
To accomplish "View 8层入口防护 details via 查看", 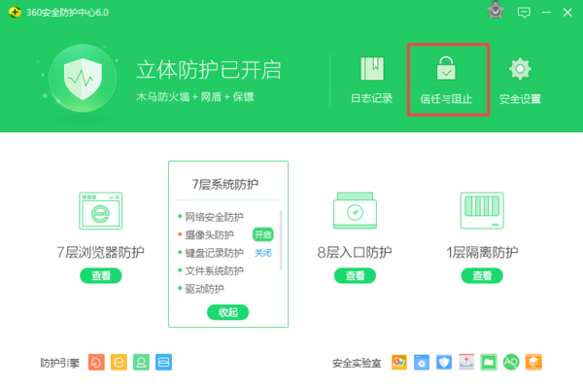I will pos(355,275).
